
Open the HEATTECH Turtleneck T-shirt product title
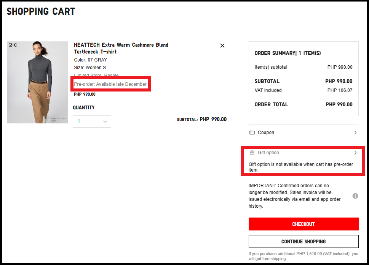[121, 48]
